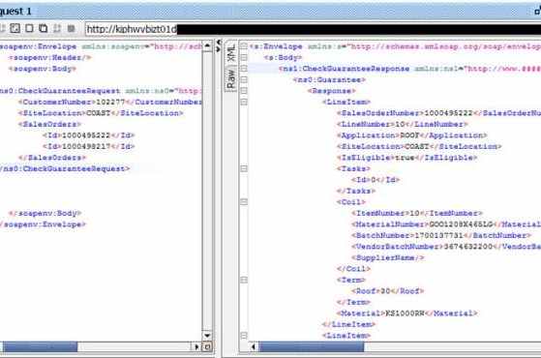
Task: Collapse the Tasks node fold marker
Action: 244,168
